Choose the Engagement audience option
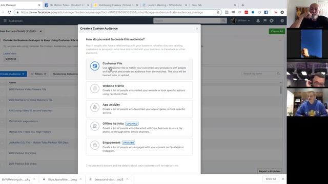 (139, 147)
